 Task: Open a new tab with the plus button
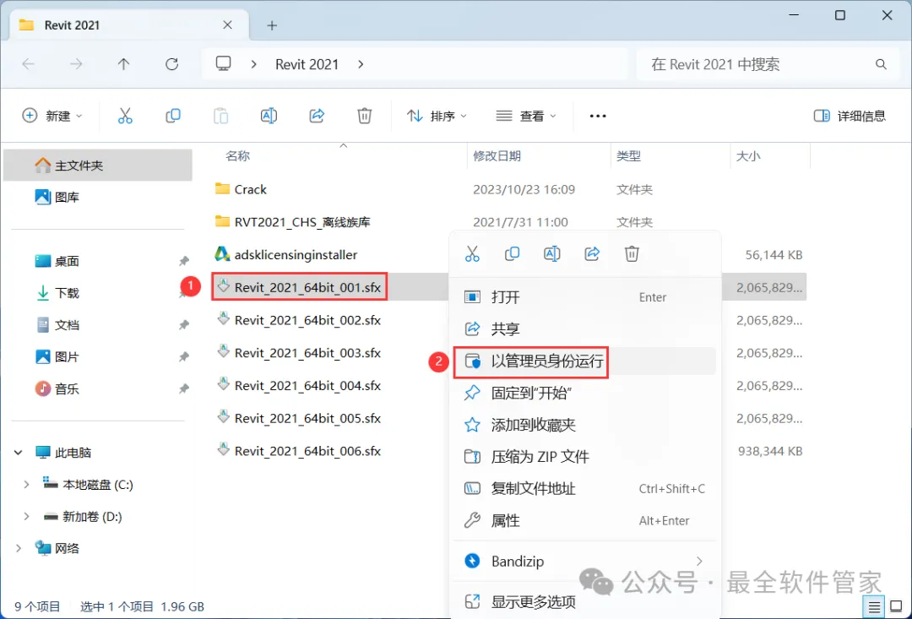click(x=272, y=25)
